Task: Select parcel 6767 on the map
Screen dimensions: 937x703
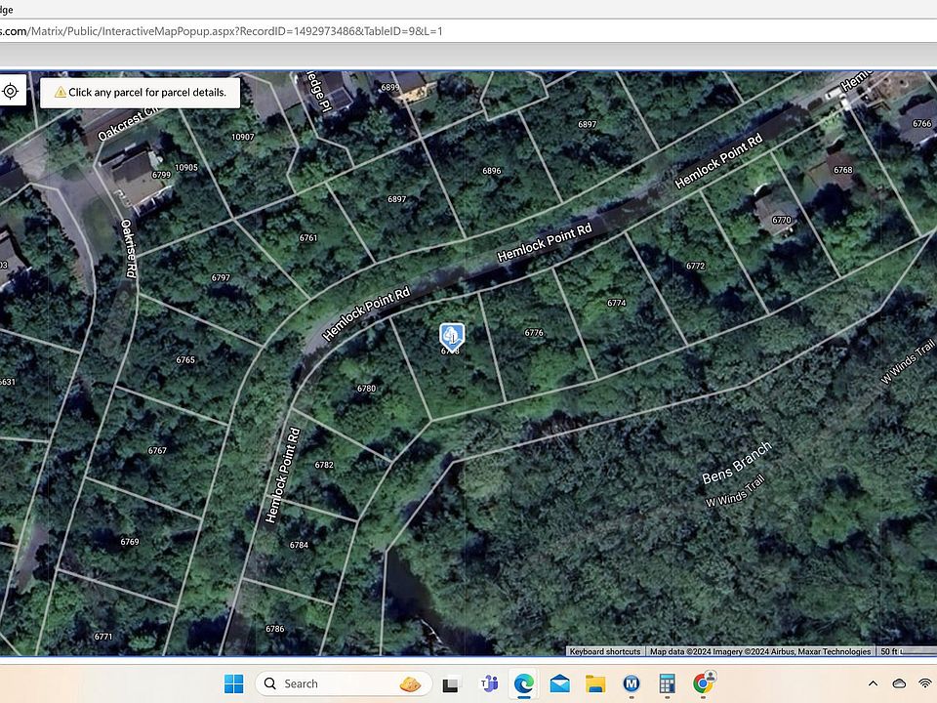Action: pos(157,451)
